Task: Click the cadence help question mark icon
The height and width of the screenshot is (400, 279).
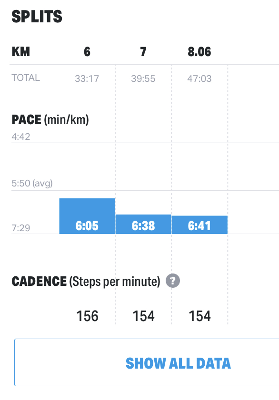Action: pos(173,281)
